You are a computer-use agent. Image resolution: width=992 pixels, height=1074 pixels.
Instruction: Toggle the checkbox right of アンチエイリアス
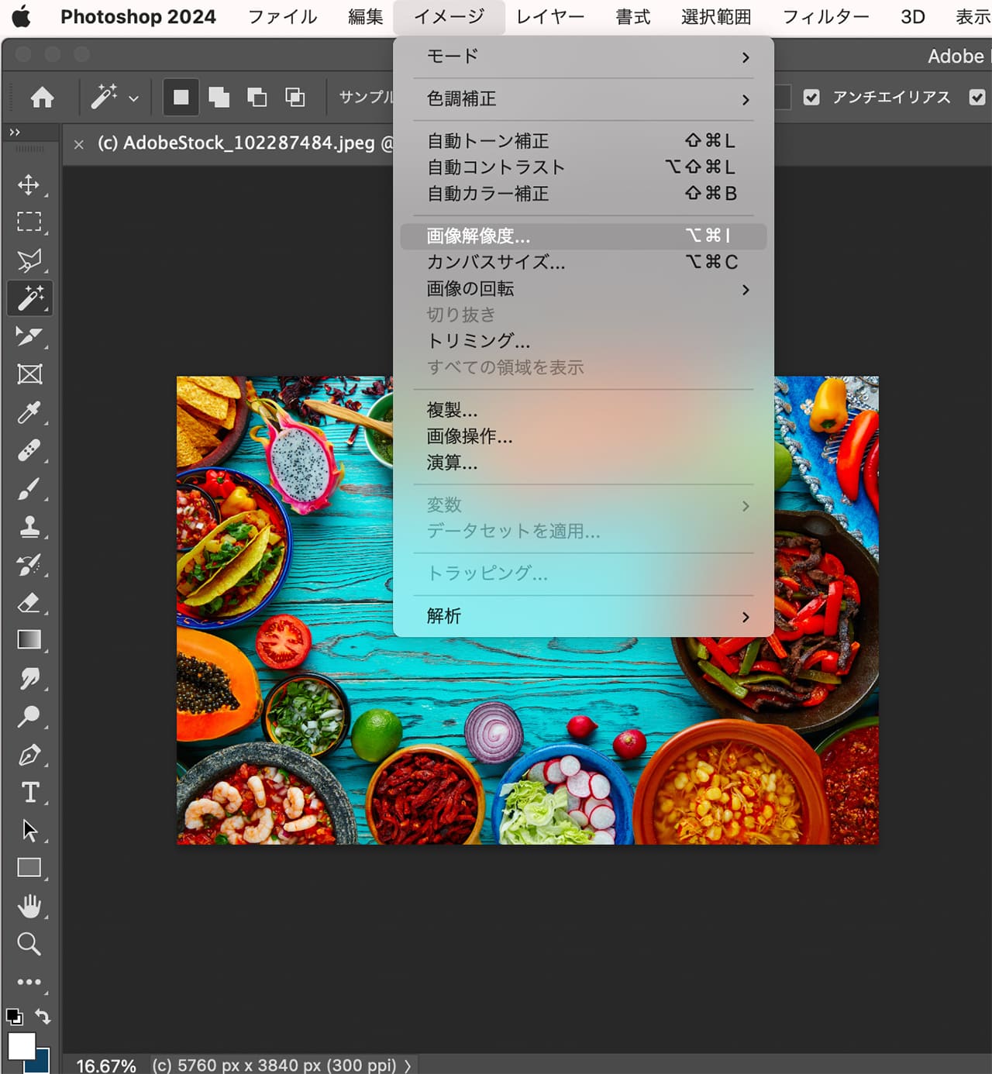[x=976, y=98]
